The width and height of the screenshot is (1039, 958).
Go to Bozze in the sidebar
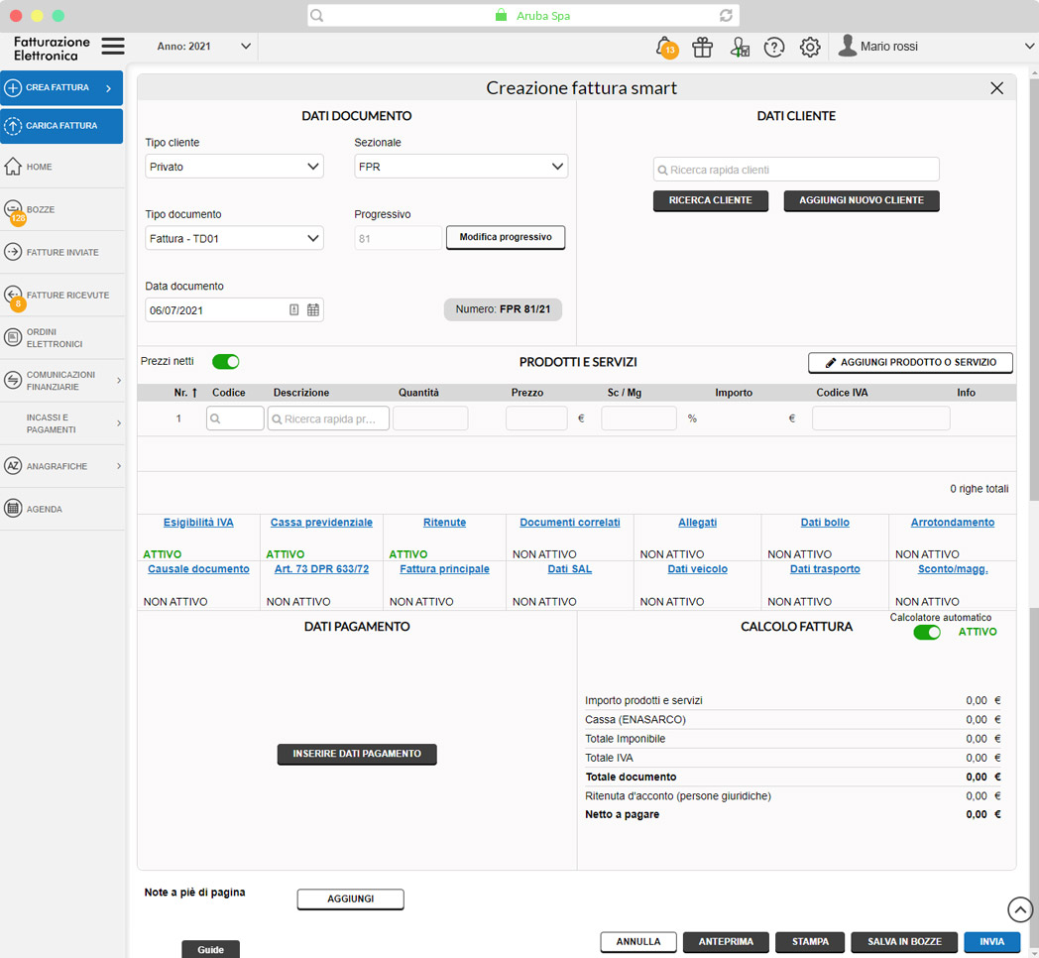click(41, 210)
